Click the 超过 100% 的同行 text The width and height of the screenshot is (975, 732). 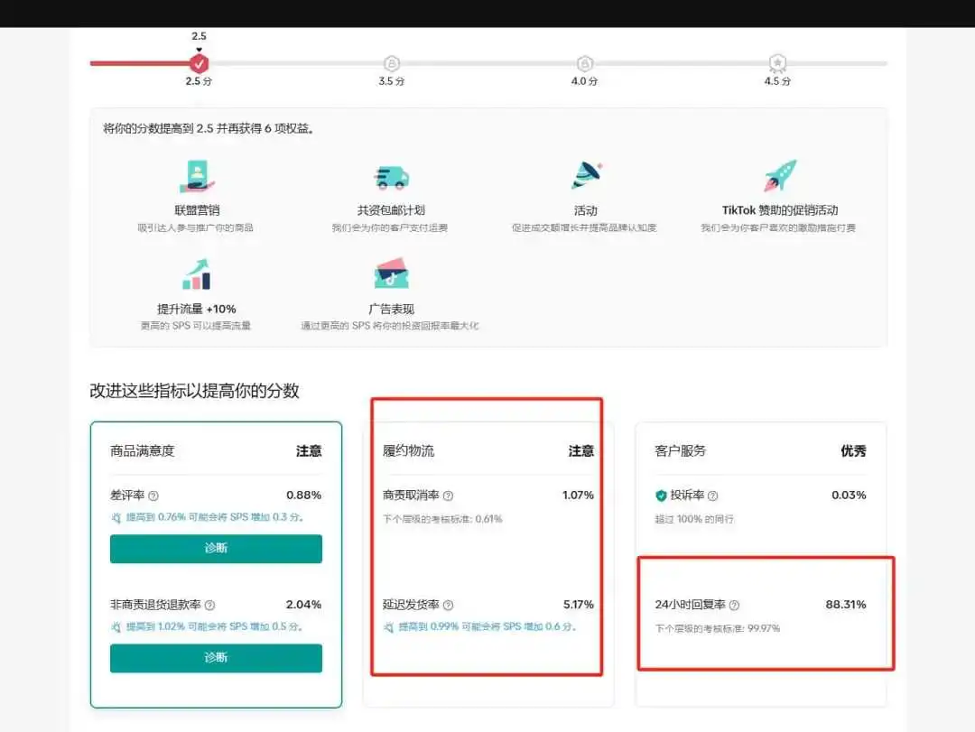tap(694, 519)
